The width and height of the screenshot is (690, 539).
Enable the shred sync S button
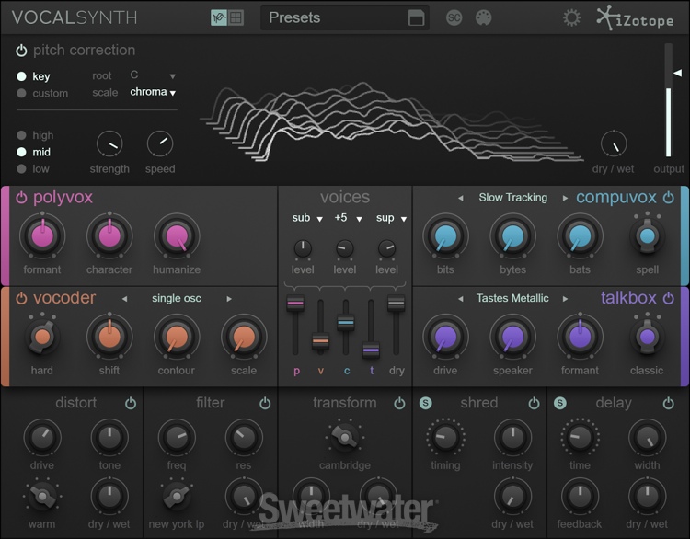click(x=426, y=403)
